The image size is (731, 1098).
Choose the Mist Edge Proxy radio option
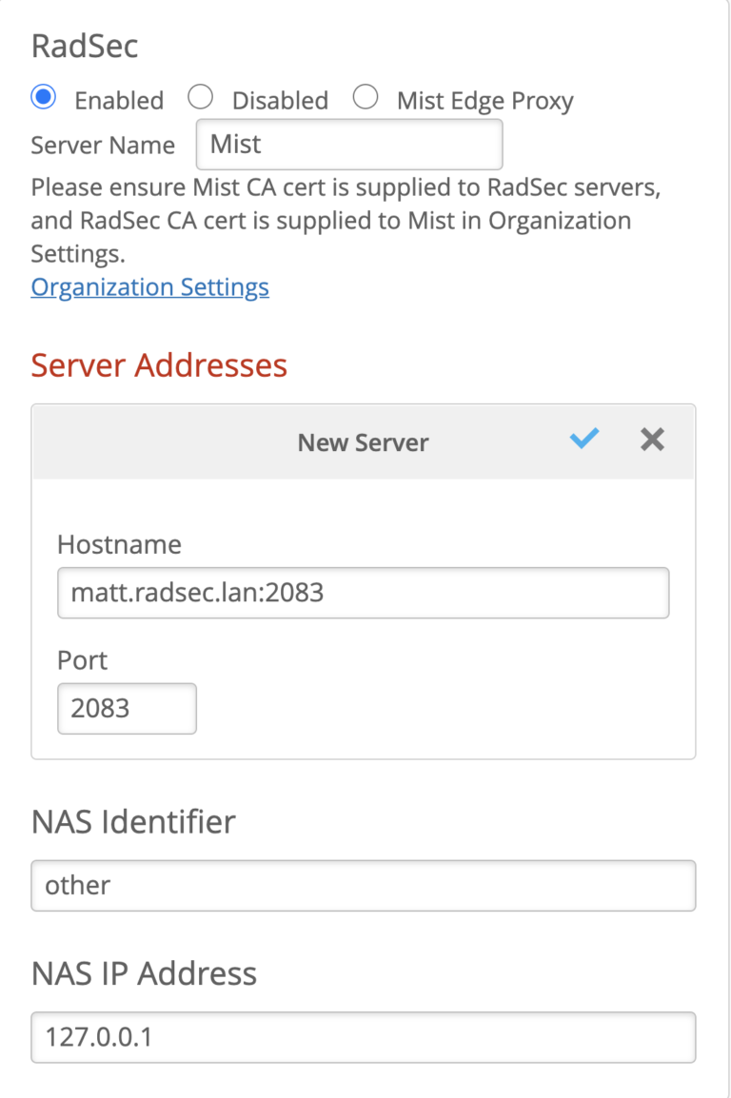pos(365,97)
